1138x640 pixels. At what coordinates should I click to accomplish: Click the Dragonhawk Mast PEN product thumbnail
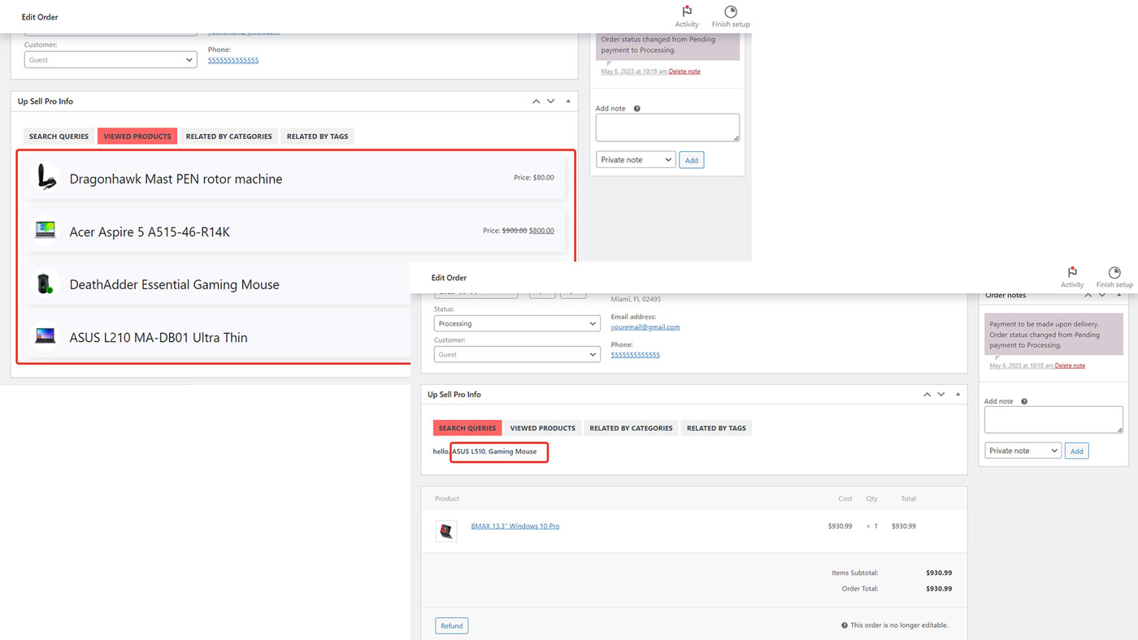pyautogui.click(x=46, y=178)
